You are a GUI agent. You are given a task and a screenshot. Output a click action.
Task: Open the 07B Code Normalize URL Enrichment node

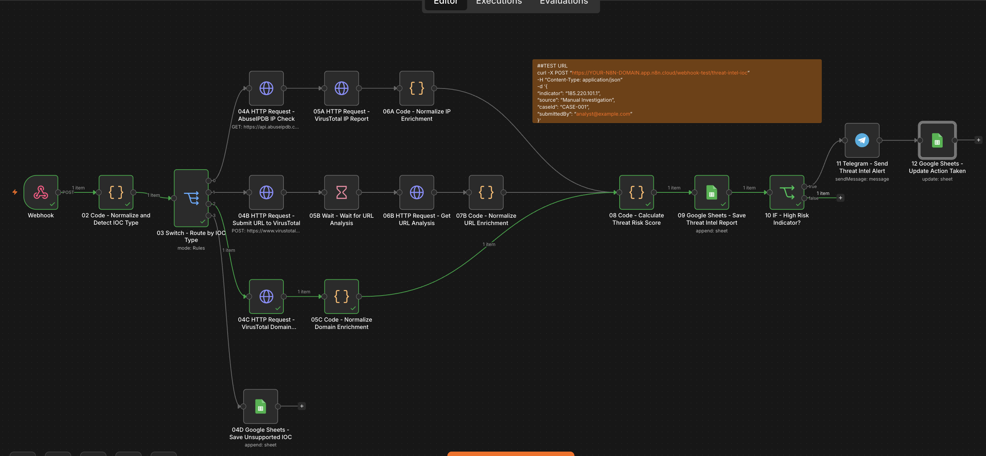486,192
